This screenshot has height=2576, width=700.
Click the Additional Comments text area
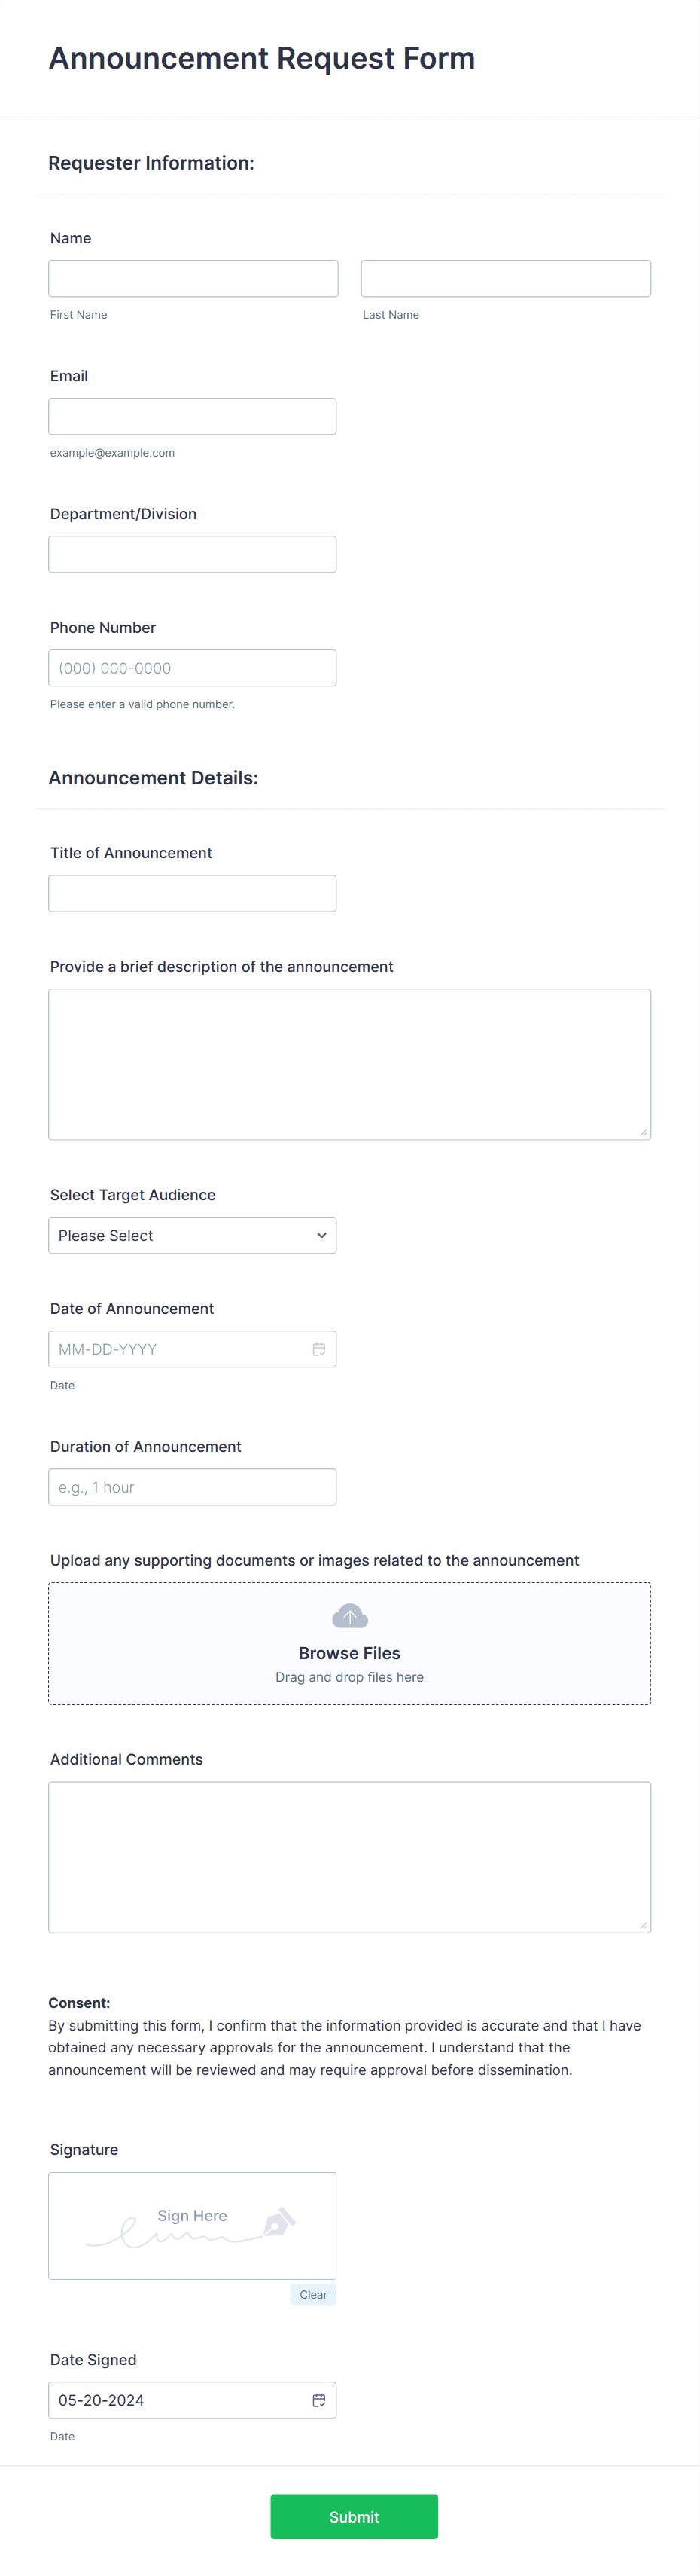click(349, 1856)
